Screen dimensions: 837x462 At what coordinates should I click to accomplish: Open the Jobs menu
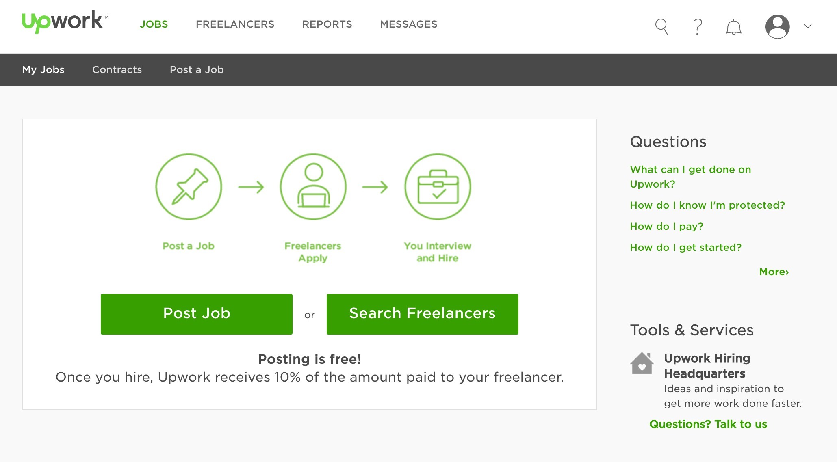pyautogui.click(x=154, y=24)
